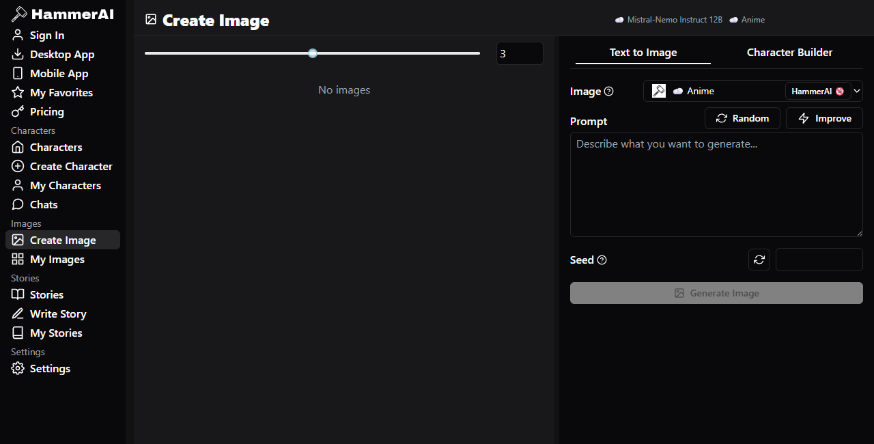Click the Sign In person icon

[18, 35]
